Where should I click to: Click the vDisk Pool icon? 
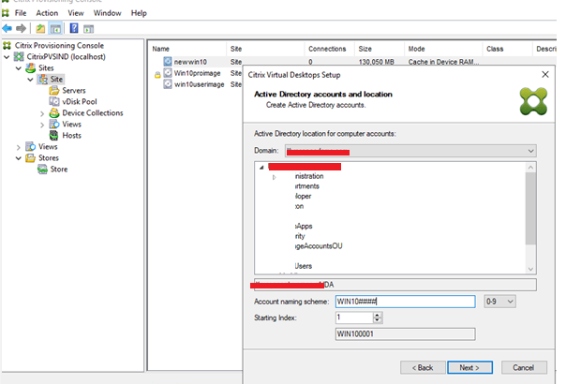coord(54,101)
